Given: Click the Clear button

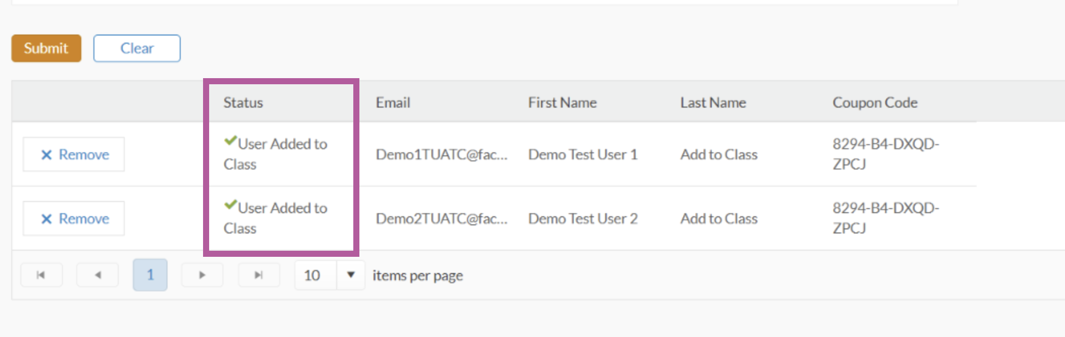Looking at the screenshot, I should [x=137, y=48].
